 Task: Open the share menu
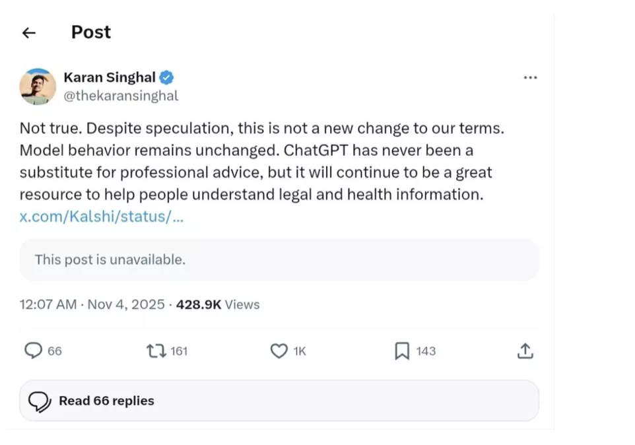pos(525,351)
